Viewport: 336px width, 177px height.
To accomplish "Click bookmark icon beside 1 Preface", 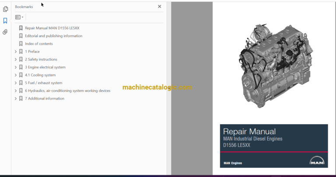I will [x=21, y=52].
